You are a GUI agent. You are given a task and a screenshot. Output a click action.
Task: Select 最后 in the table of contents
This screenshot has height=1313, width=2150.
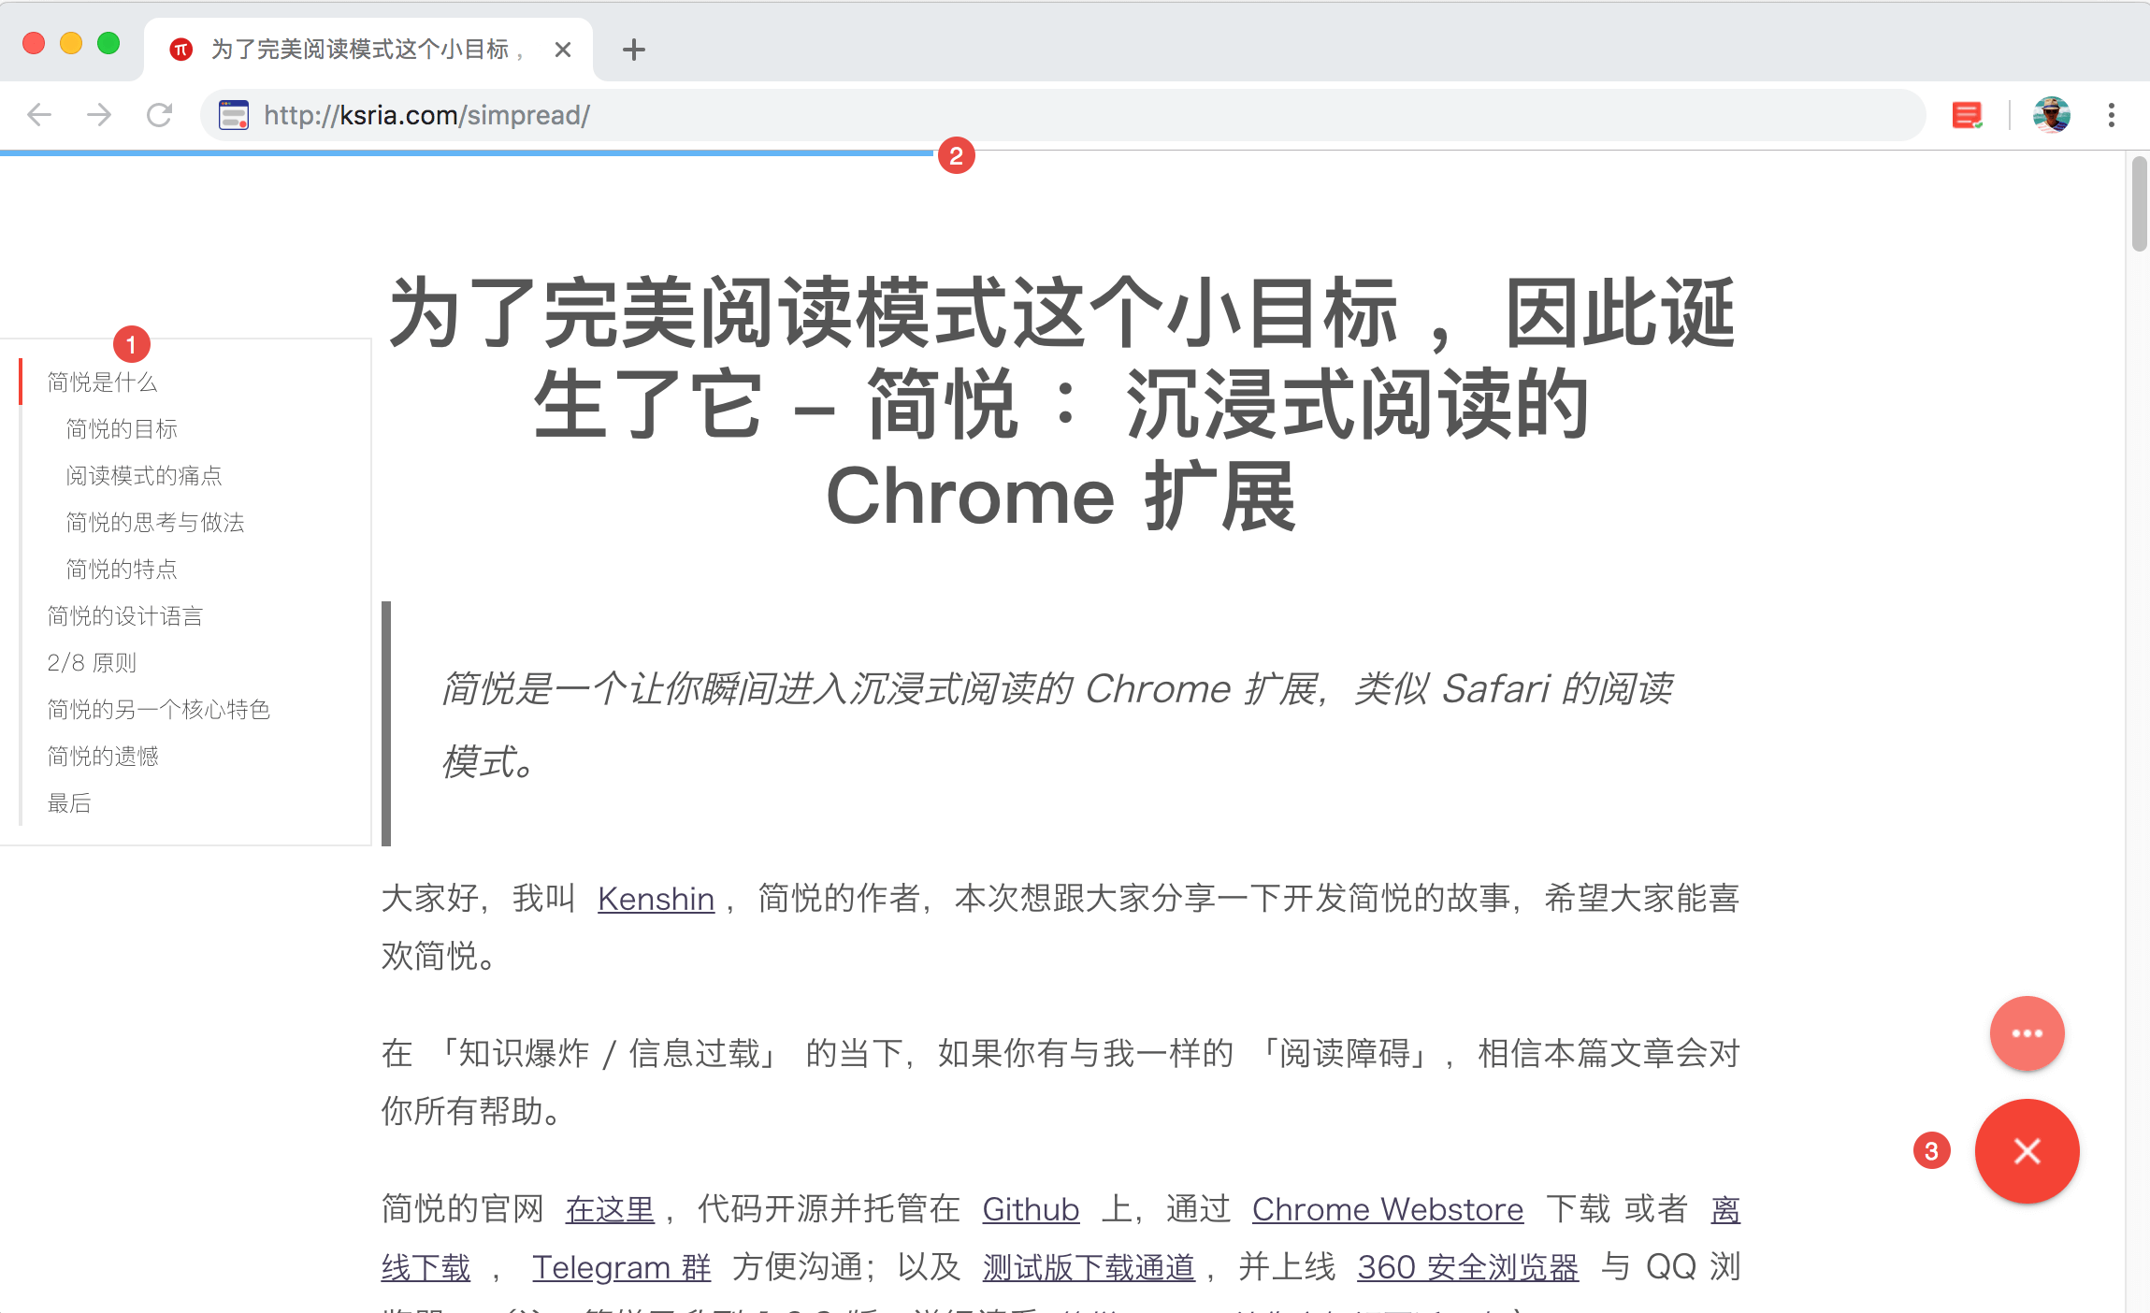click(x=68, y=802)
